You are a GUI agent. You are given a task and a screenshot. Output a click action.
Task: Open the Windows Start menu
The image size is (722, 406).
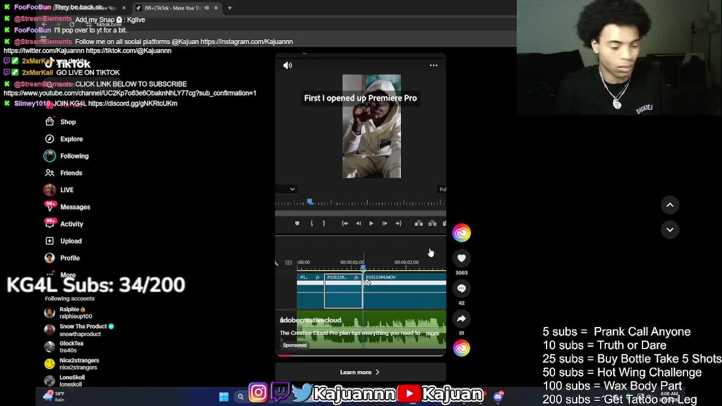223,396
